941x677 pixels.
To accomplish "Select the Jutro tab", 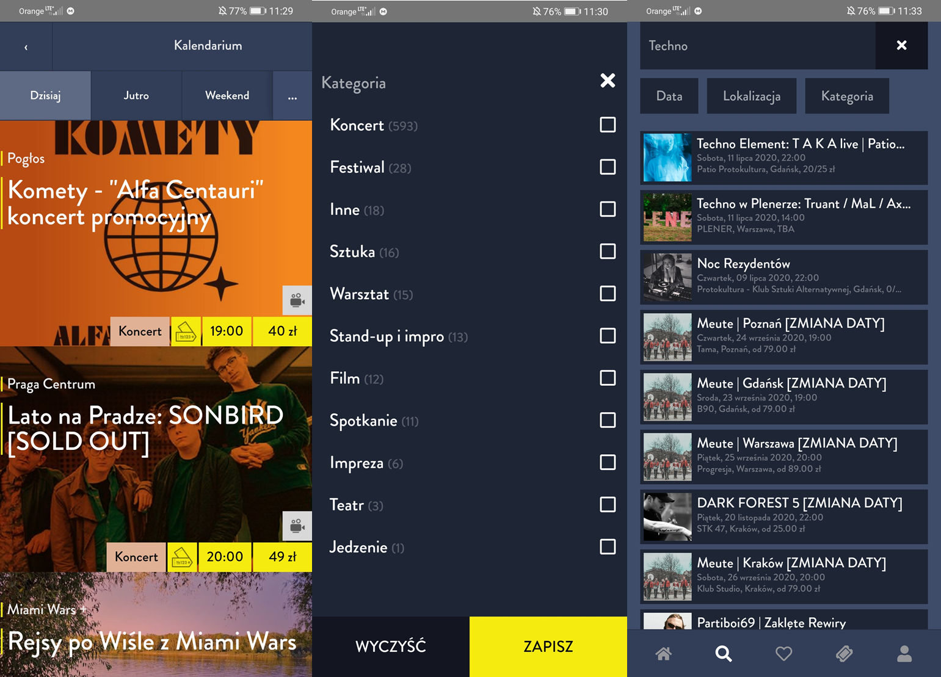I will pos(136,95).
